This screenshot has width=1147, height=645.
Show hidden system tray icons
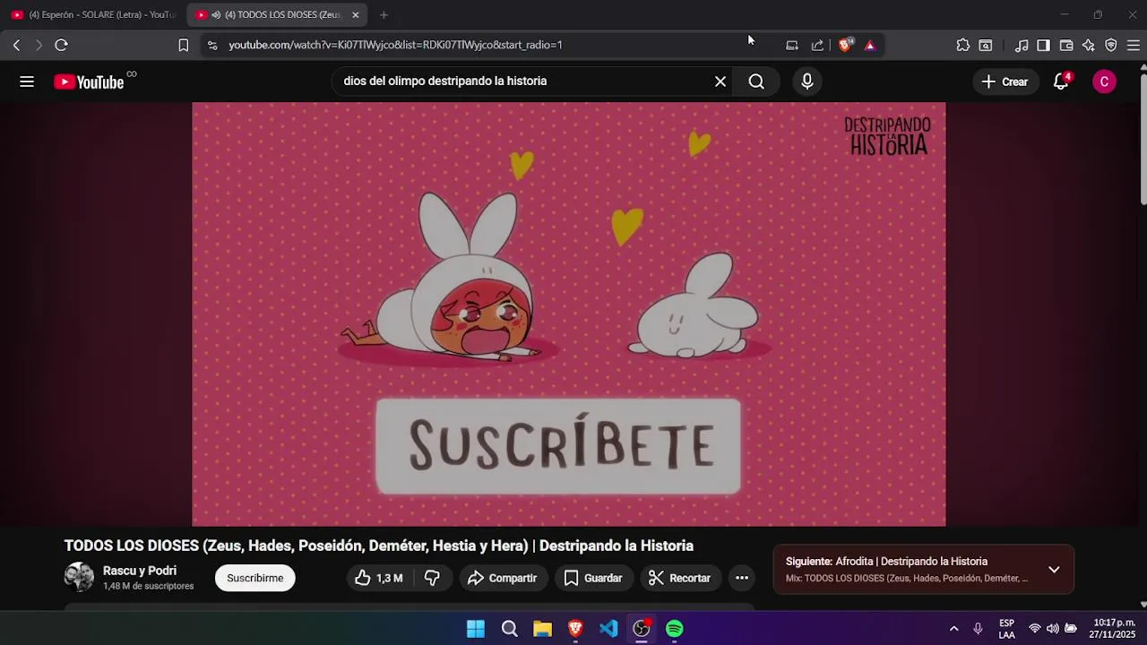click(x=953, y=629)
